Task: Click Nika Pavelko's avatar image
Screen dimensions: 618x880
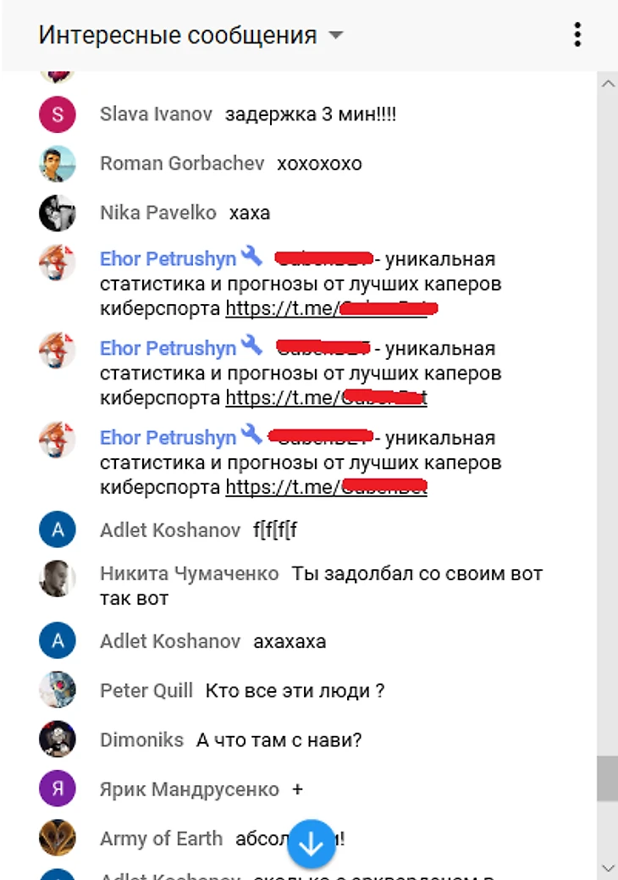Action: 58,213
